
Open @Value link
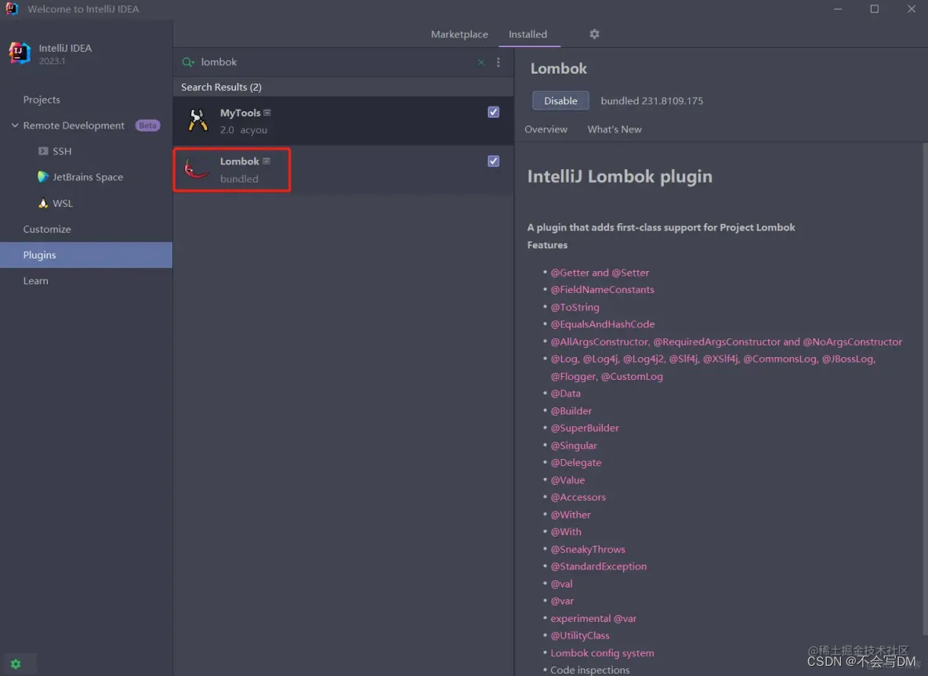(x=567, y=479)
